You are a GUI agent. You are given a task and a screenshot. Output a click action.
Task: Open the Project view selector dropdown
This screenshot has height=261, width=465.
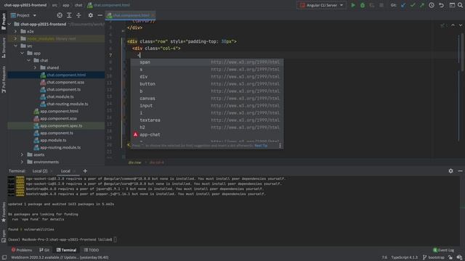coord(23,15)
